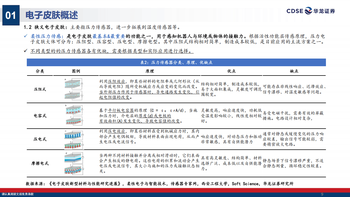Click the capacitive sensor diagram labeled b
This screenshot has width=350, height=197.
pos(74,115)
